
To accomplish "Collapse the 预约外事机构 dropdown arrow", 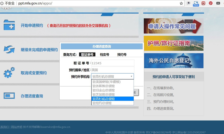I will click(x=131, y=76).
